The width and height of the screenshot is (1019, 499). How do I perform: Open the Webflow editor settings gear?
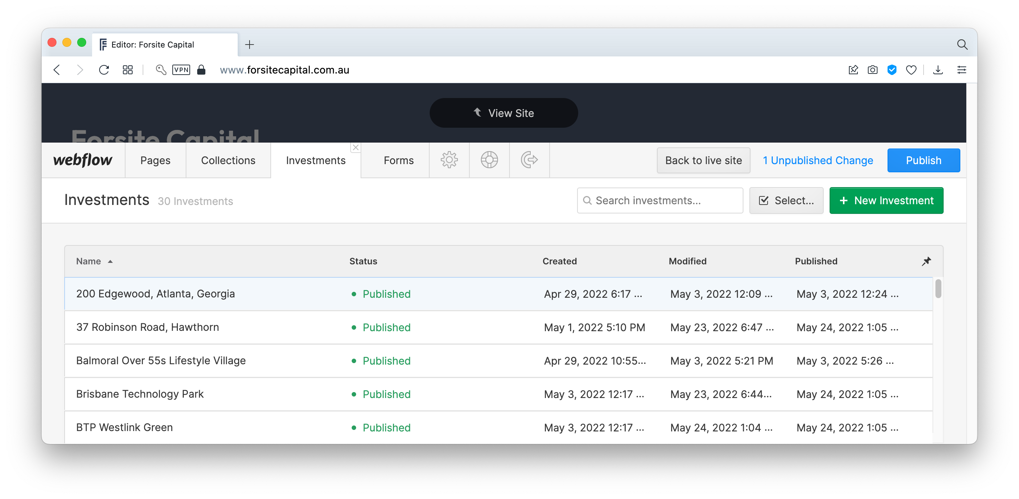pyautogui.click(x=449, y=160)
